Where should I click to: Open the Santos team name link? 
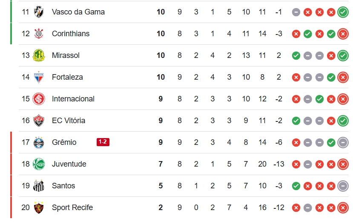(x=63, y=186)
